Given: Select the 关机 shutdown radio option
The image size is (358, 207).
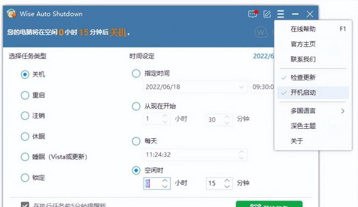Looking at the screenshot, I should (x=25, y=74).
